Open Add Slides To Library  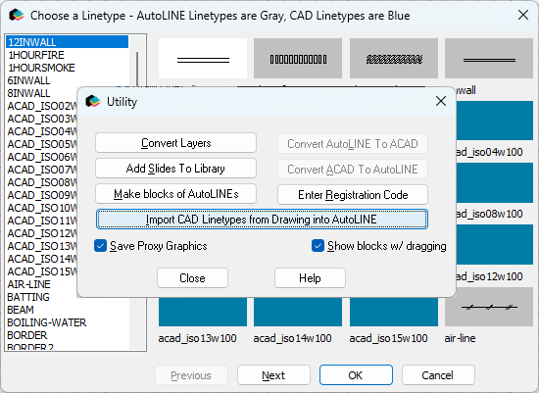coord(175,169)
